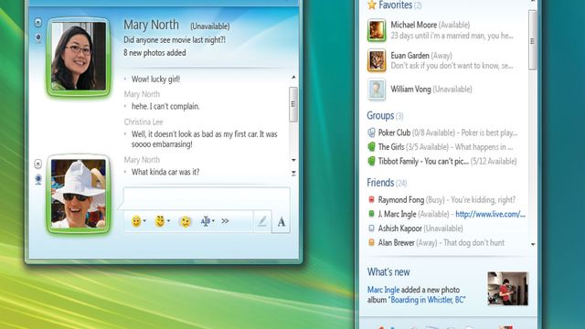Click the 'What's new' heading
585x329 pixels.
pos(388,272)
